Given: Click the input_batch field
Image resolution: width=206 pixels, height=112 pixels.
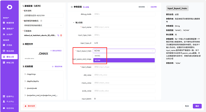Looking at the screenshot, I should (124, 99).
